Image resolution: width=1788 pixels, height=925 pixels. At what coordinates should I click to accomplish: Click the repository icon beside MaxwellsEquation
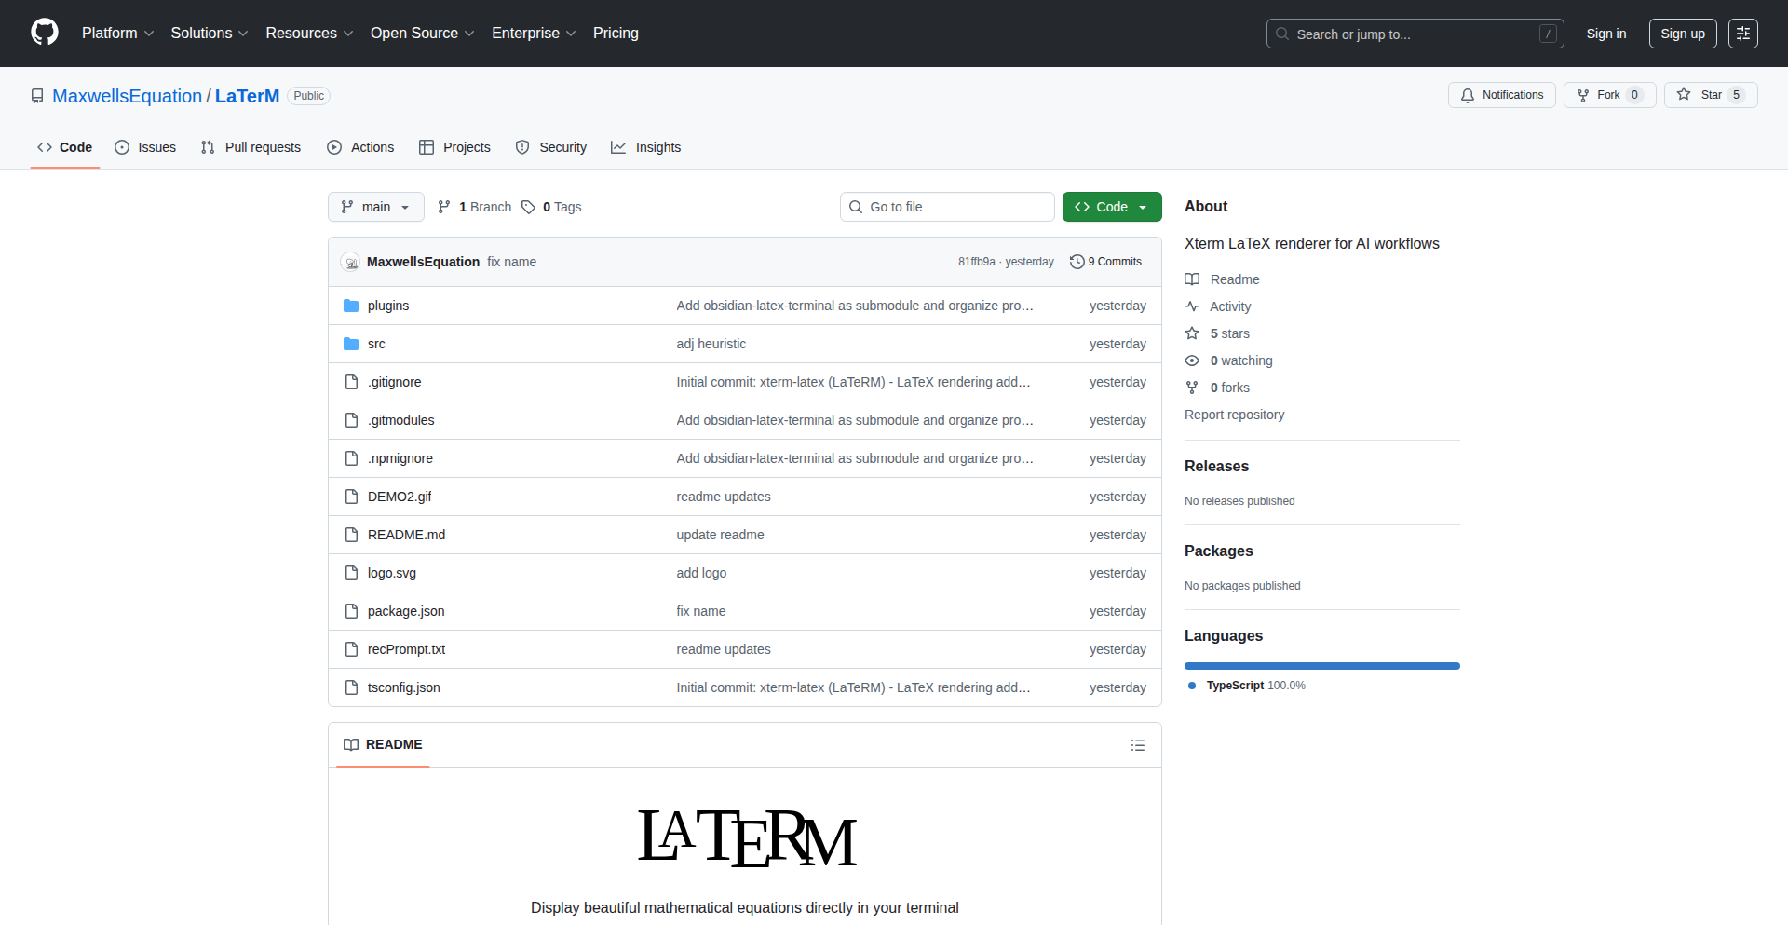click(x=37, y=96)
